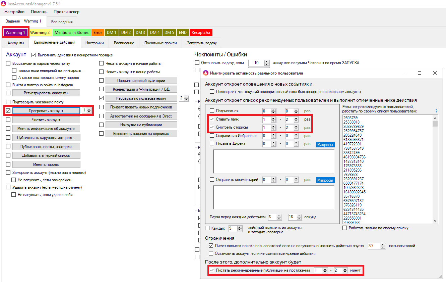
Task: Click stepper for pause minimum 6 seconds
Action: pos(279,217)
